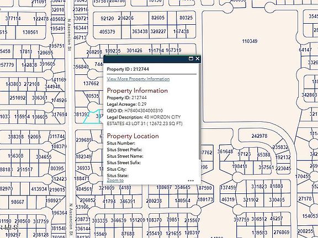This screenshot has width=318, height=238.
Task: Select parcel 321102
Action: pos(251,200)
